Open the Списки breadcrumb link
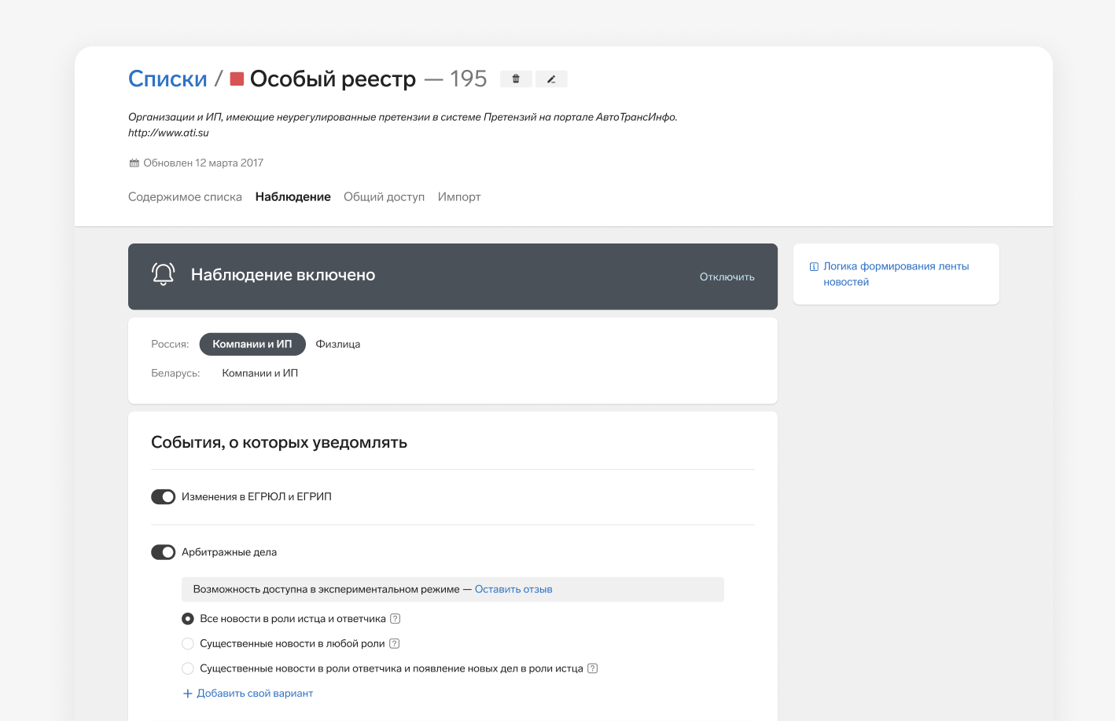The width and height of the screenshot is (1115, 721). tap(167, 79)
